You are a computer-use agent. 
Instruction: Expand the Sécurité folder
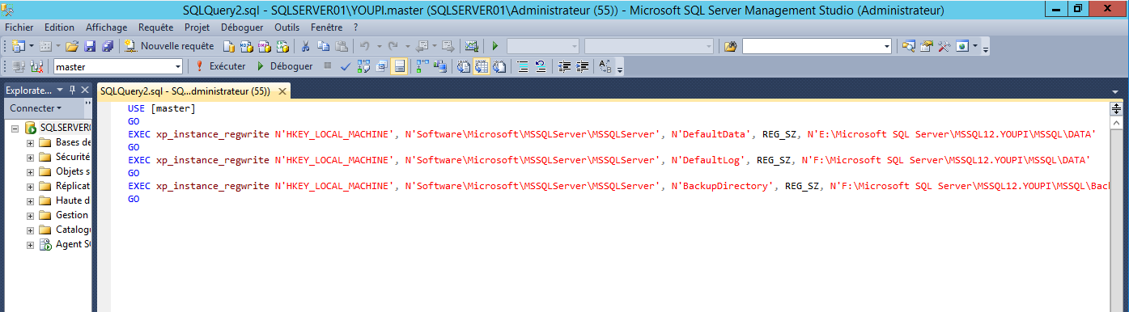point(30,157)
